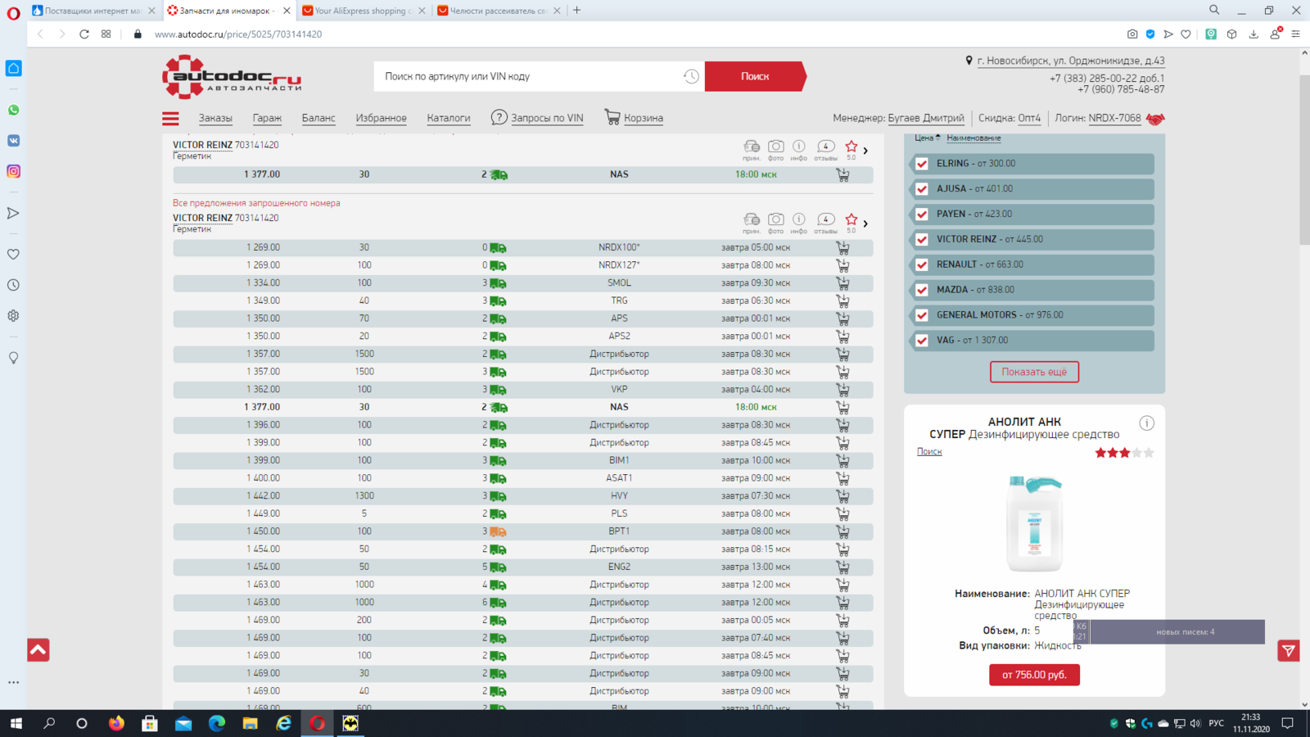Add the SMOL 1 334.00 offer to cart
This screenshot has width=1310, height=737.
pyautogui.click(x=842, y=283)
